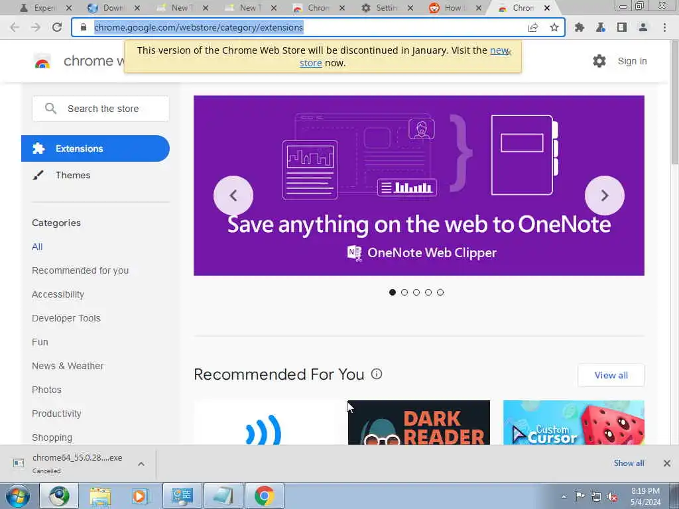Share this page via address bar icon

pos(533,27)
